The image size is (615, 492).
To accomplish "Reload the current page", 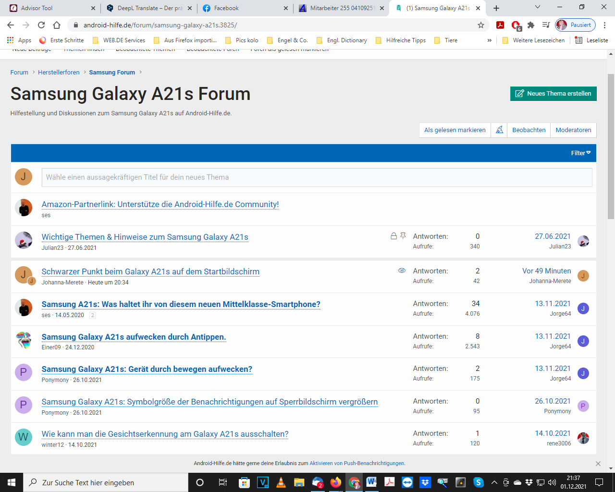I will pyautogui.click(x=41, y=25).
